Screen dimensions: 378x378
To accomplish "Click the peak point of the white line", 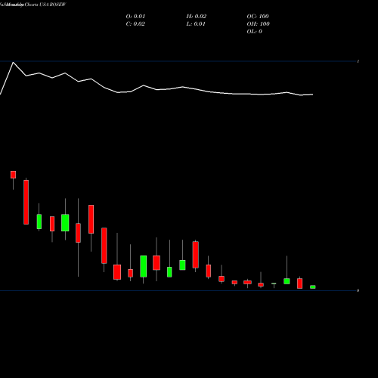I will pos(13,62).
